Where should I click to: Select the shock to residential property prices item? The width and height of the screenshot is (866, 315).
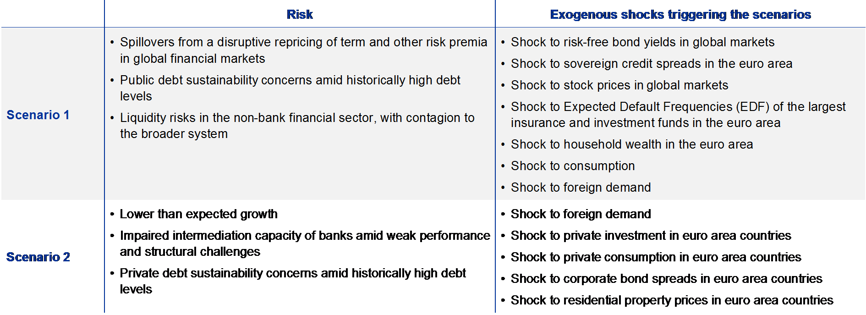672,300
